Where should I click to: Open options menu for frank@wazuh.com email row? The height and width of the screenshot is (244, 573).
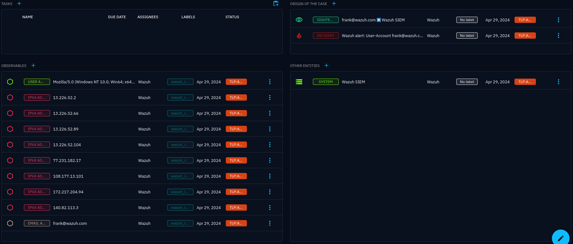(x=270, y=223)
